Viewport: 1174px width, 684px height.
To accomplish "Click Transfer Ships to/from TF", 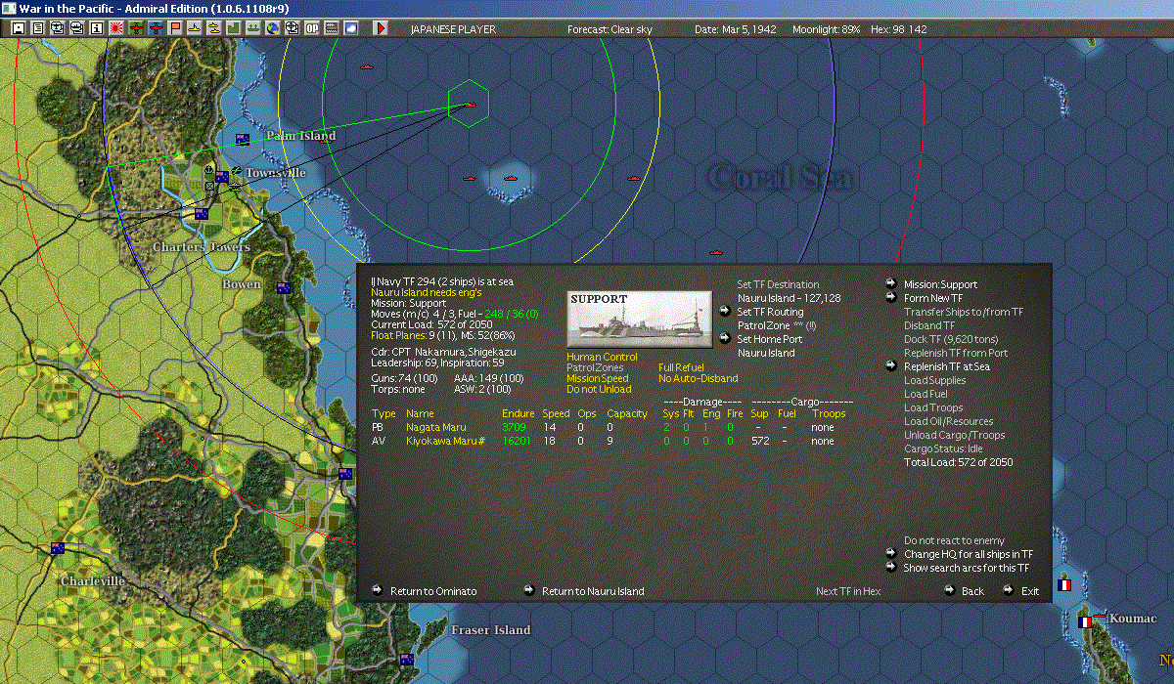I will coord(964,313).
